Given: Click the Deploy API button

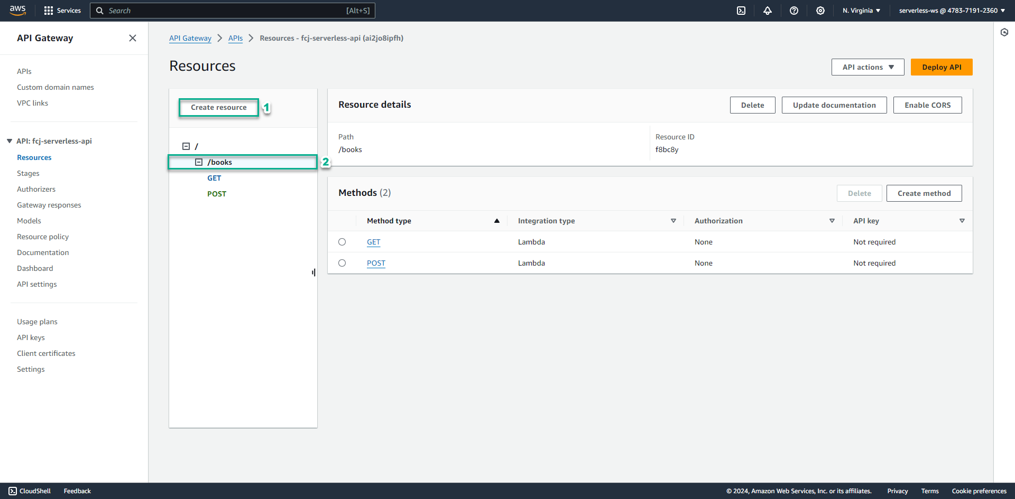Looking at the screenshot, I should click(x=942, y=67).
